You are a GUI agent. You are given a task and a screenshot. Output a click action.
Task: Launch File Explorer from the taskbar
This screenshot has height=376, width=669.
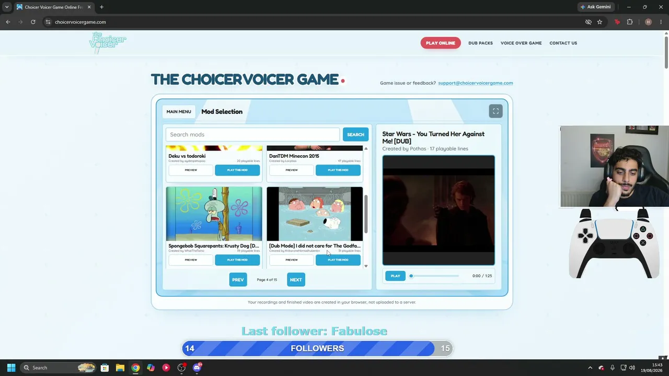[x=120, y=368]
